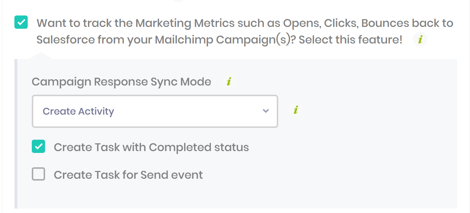Click 'Select this feature!' text
The width and height of the screenshot is (470, 213).
pyautogui.click(x=350, y=40)
